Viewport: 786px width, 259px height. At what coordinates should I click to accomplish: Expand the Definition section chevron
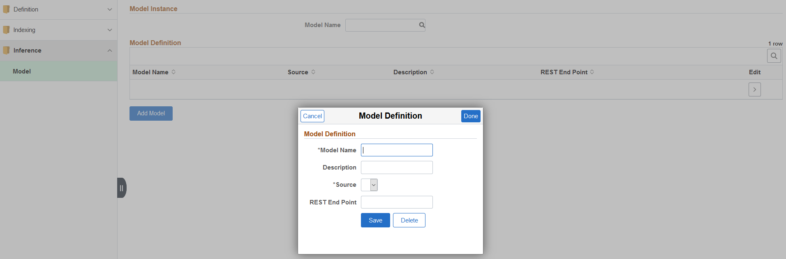(x=110, y=9)
